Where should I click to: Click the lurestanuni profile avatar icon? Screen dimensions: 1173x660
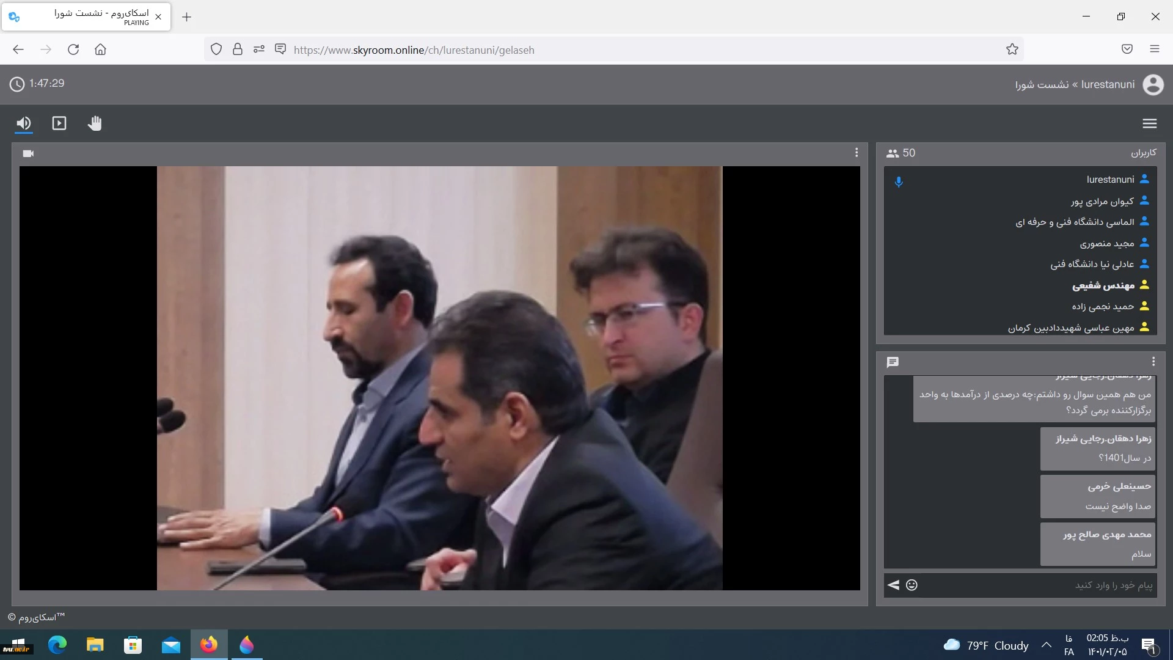(x=1153, y=84)
